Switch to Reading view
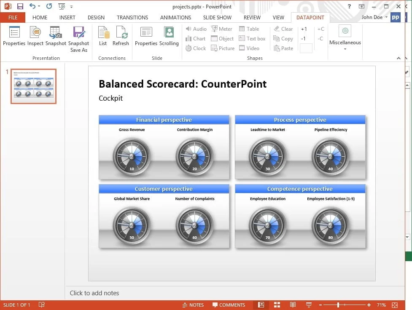 293,305
